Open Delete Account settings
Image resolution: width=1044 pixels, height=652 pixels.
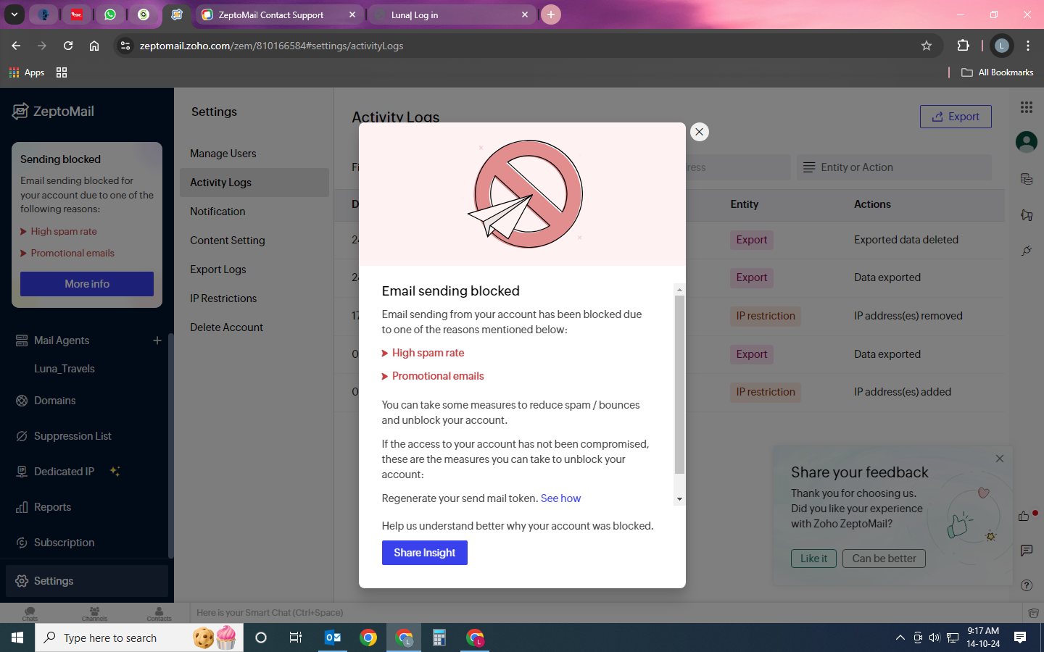pos(227,327)
